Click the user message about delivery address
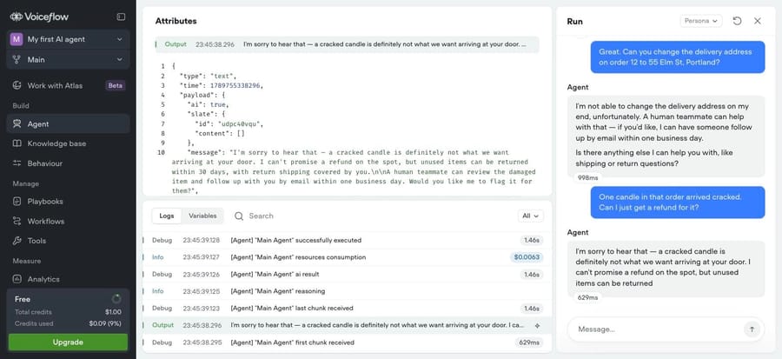Viewport: 782px width, 359px height. [x=678, y=57]
